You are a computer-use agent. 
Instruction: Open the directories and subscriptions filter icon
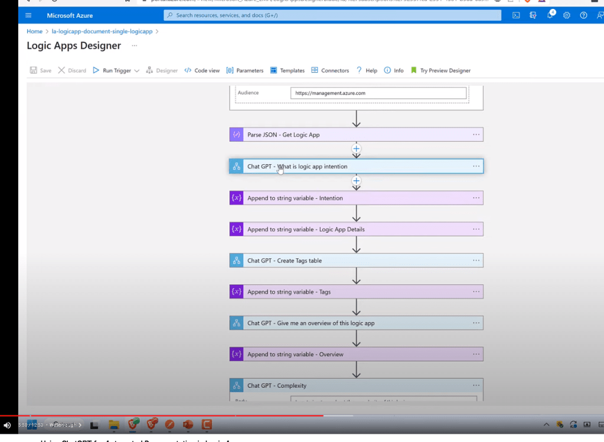point(533,15)
